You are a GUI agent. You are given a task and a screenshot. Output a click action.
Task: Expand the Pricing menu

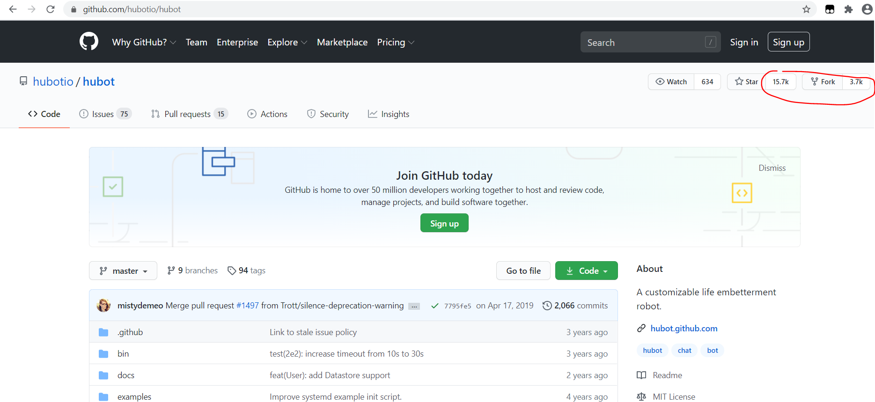click(x=396, y=42)
